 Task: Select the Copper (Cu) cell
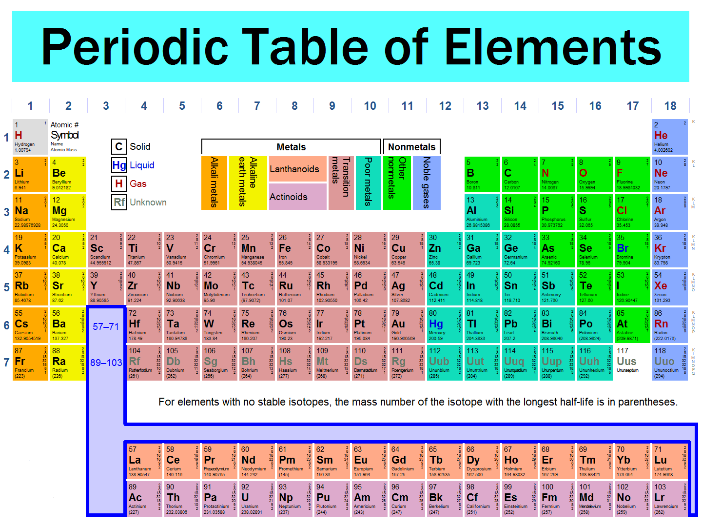point(407,249)
